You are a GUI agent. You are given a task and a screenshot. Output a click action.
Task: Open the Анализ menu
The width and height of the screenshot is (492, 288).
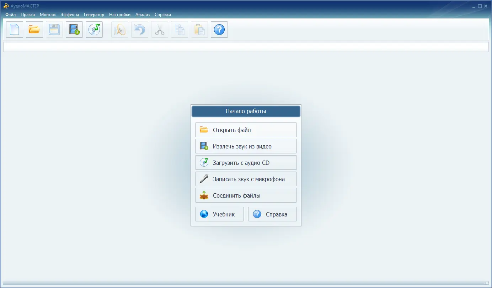pyautogui.click(x=143, y=15)
